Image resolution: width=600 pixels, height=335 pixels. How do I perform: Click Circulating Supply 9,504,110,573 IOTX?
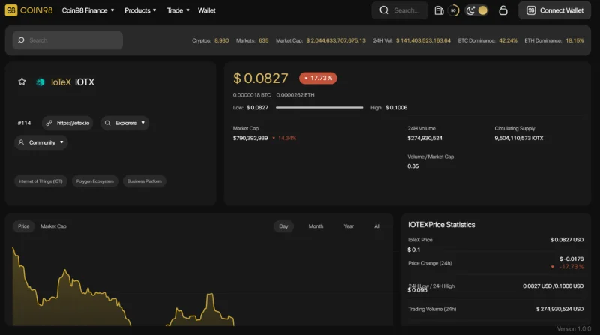pyautogui.click(x=518, y=138)
